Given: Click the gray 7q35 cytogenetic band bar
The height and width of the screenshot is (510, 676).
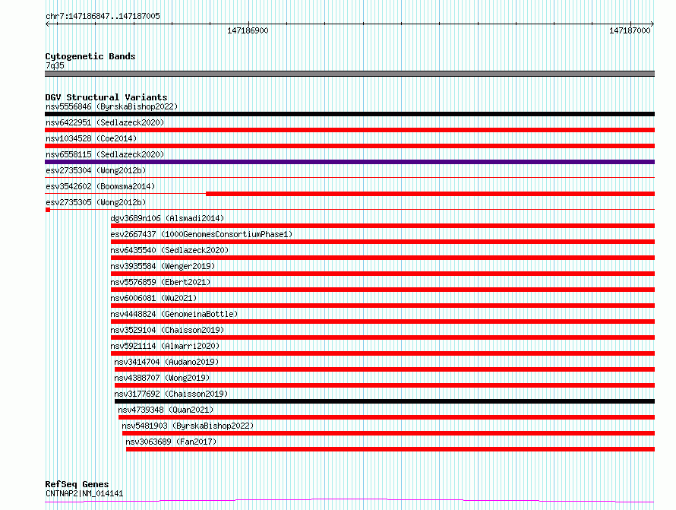Looking at the screenshot, I should (x=349, y=74).
